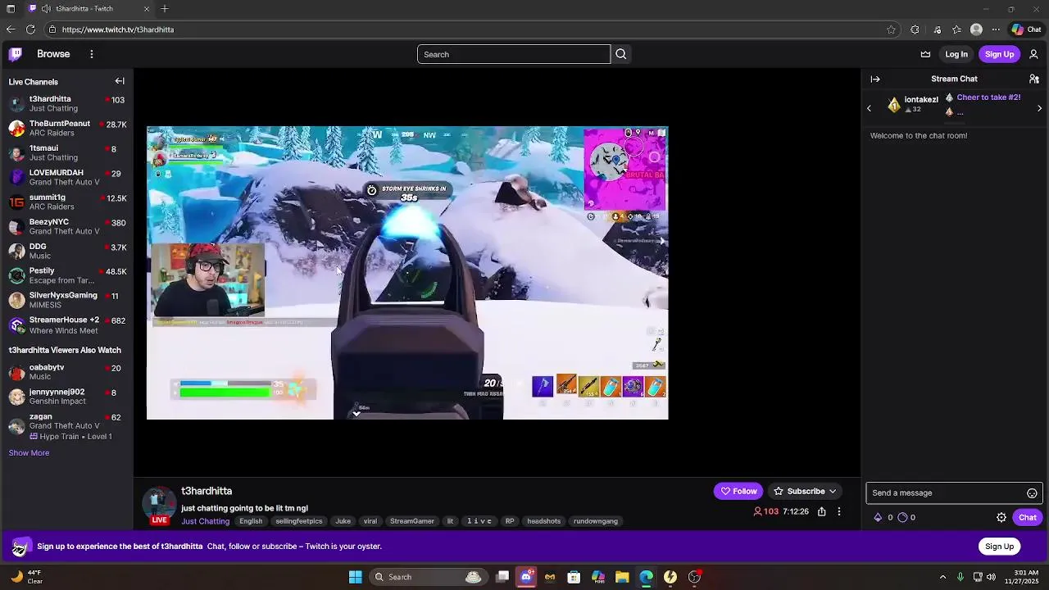This screenshot has height=590, width=1049.
Task: Open the browser extensions puzzle icon
Action: (915, 29)
